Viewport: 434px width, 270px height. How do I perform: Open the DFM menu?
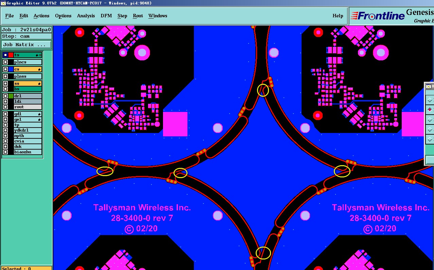[106, 16]
